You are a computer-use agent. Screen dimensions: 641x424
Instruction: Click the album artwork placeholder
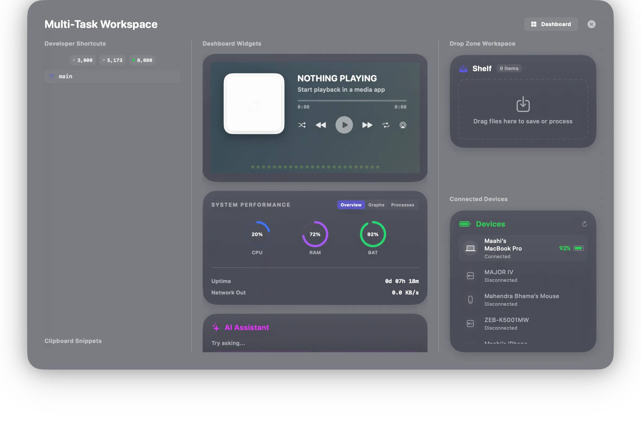(254, 104)
